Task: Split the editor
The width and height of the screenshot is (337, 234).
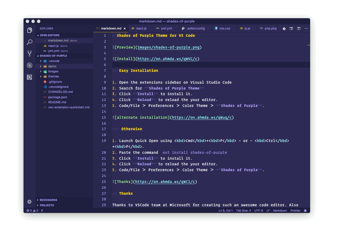Action: tap(299, 29)
